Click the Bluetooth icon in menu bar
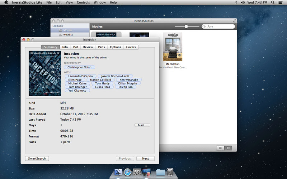The width and height of the screenshot is (287, 179). [x=236, y=3]
